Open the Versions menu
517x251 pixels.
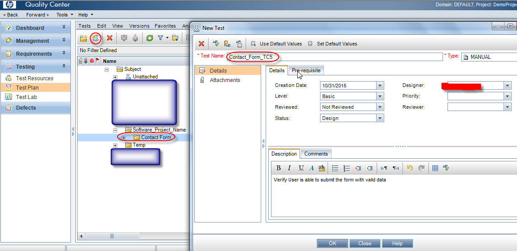point(139,26)
